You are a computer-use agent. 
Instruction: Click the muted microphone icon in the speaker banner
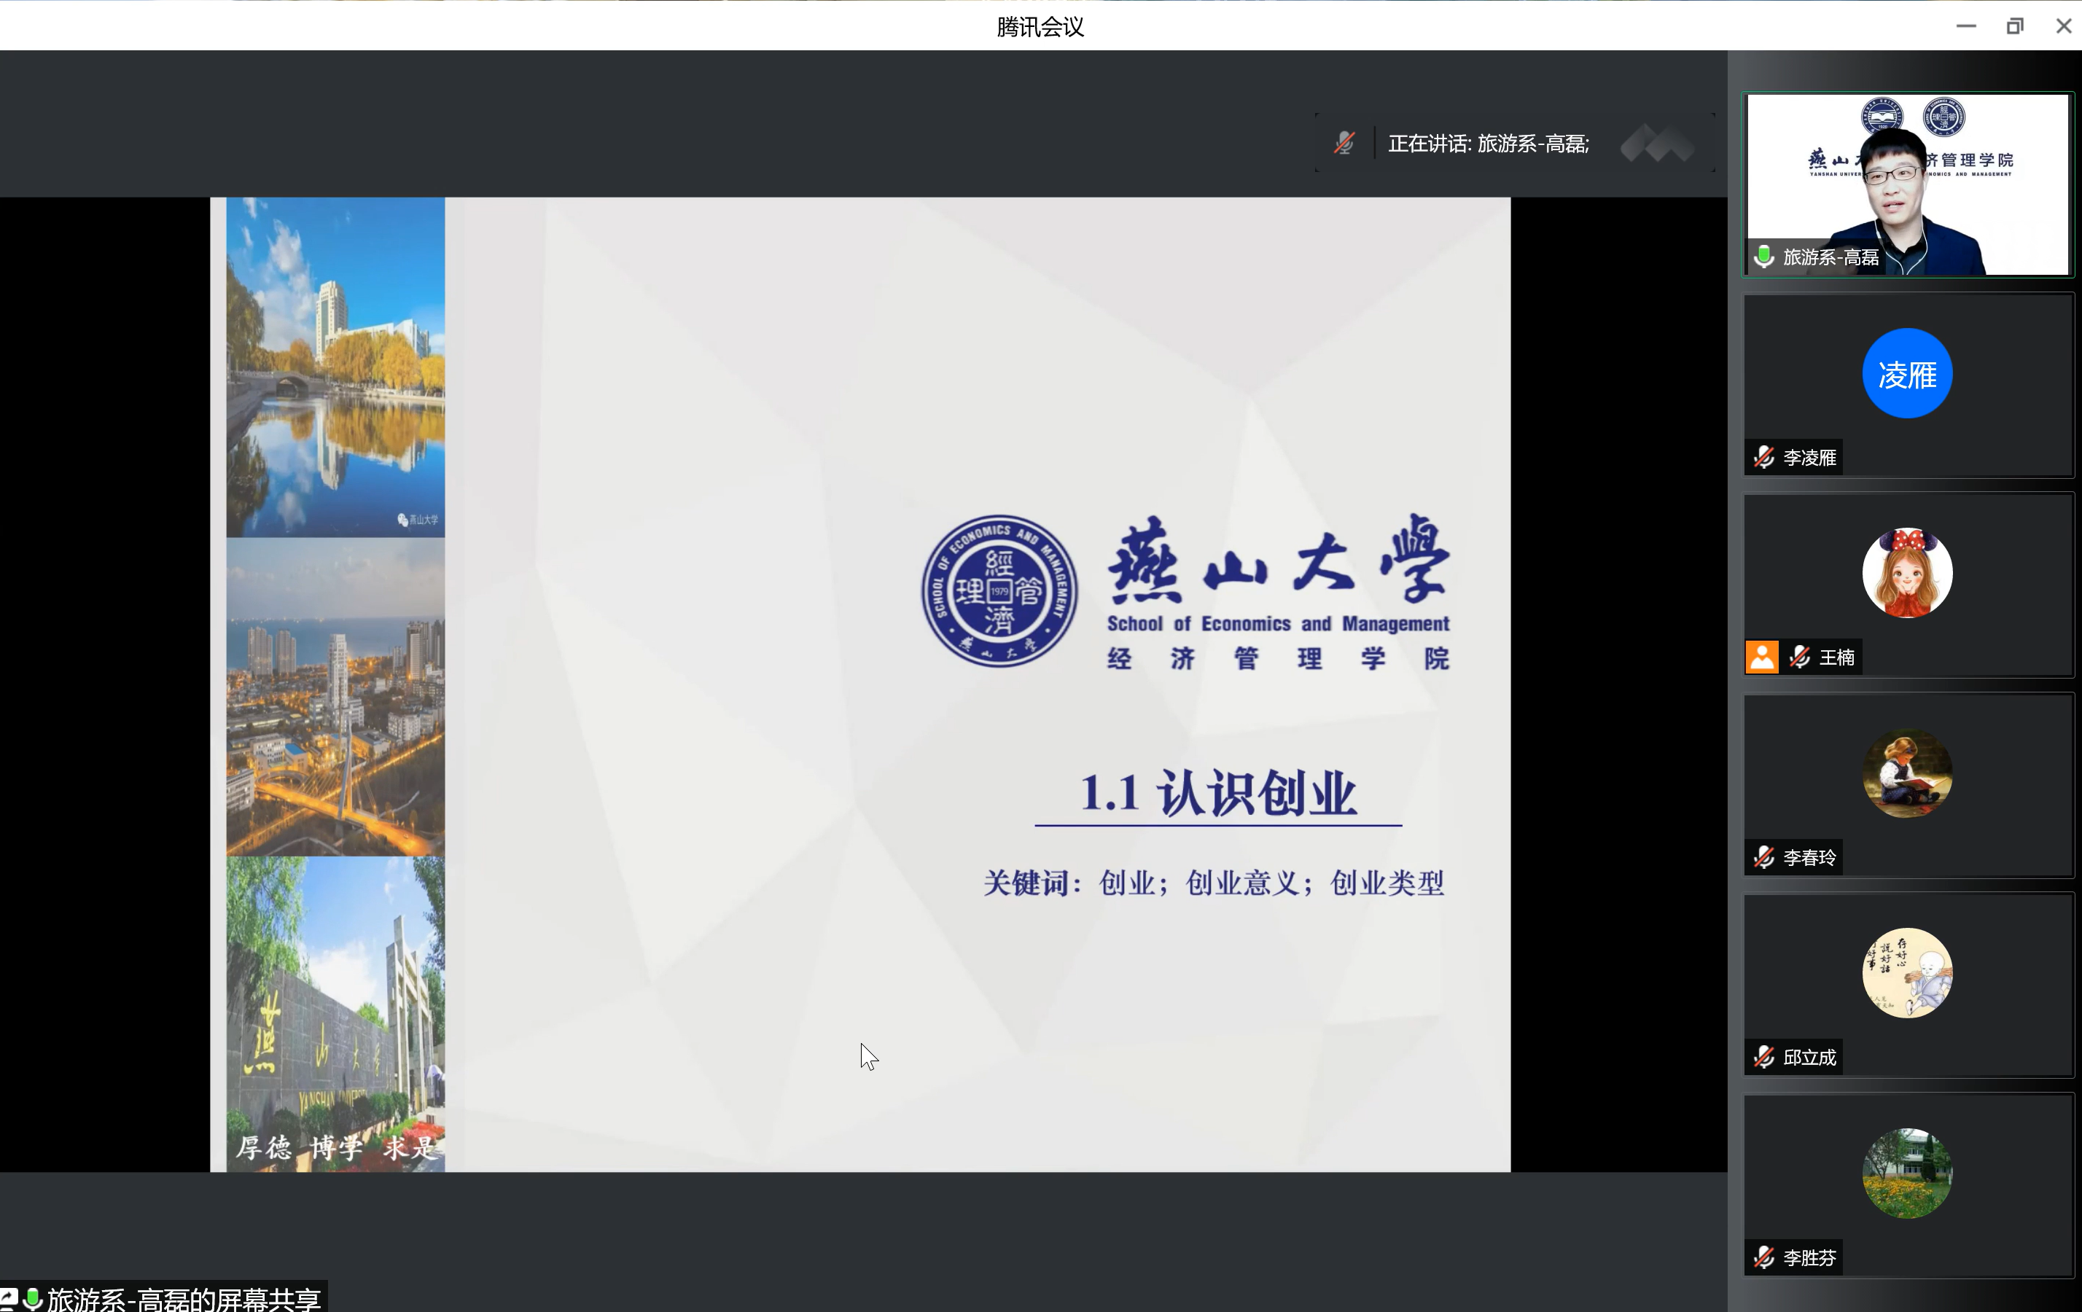pos(1343,144)
